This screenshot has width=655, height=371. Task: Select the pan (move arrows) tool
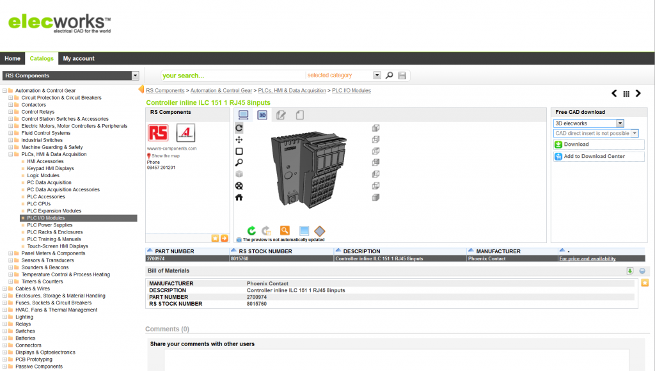coord(239,139)
